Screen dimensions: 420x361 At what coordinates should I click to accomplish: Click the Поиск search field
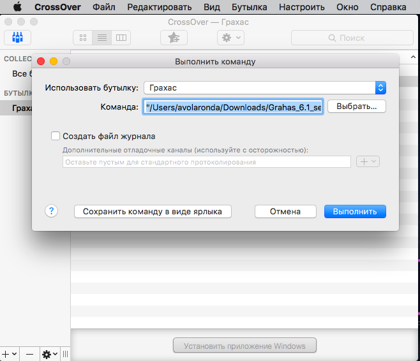[352, 38]
